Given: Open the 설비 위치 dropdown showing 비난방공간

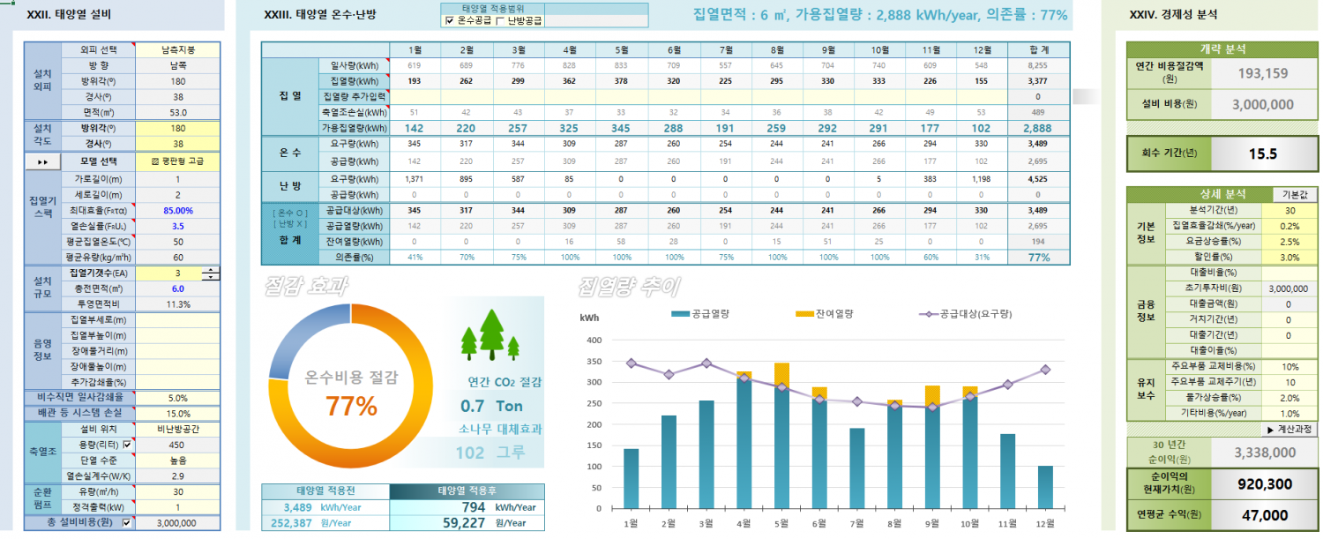Looking at the screenshot, I should click(x=178, y=429).
